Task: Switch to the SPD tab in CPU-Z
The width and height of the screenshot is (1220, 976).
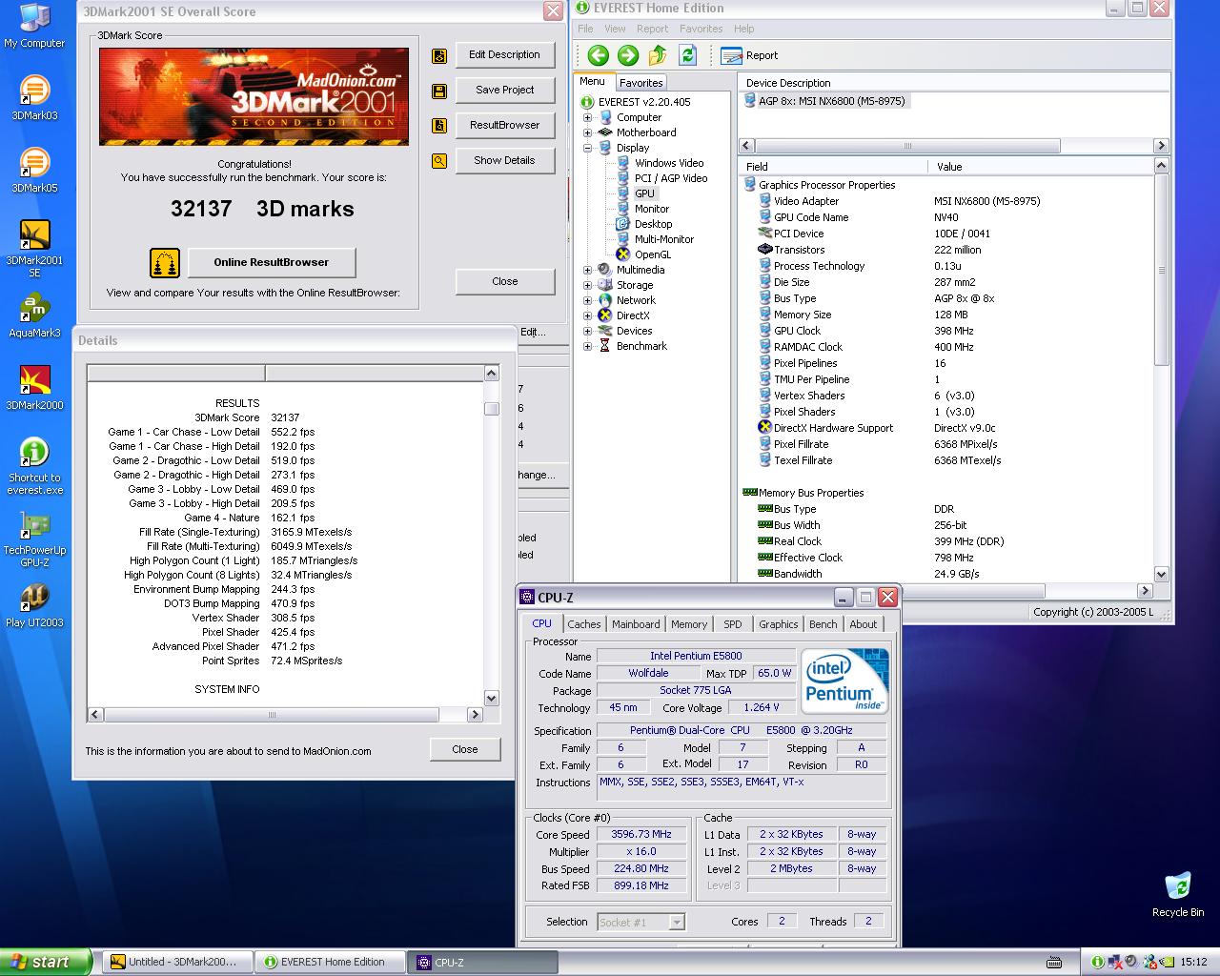Action: click(x=732, y=624)
